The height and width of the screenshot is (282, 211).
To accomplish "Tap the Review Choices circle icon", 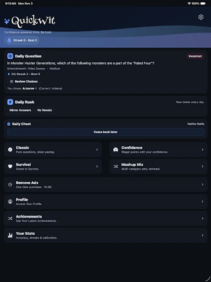I will 12,81.
